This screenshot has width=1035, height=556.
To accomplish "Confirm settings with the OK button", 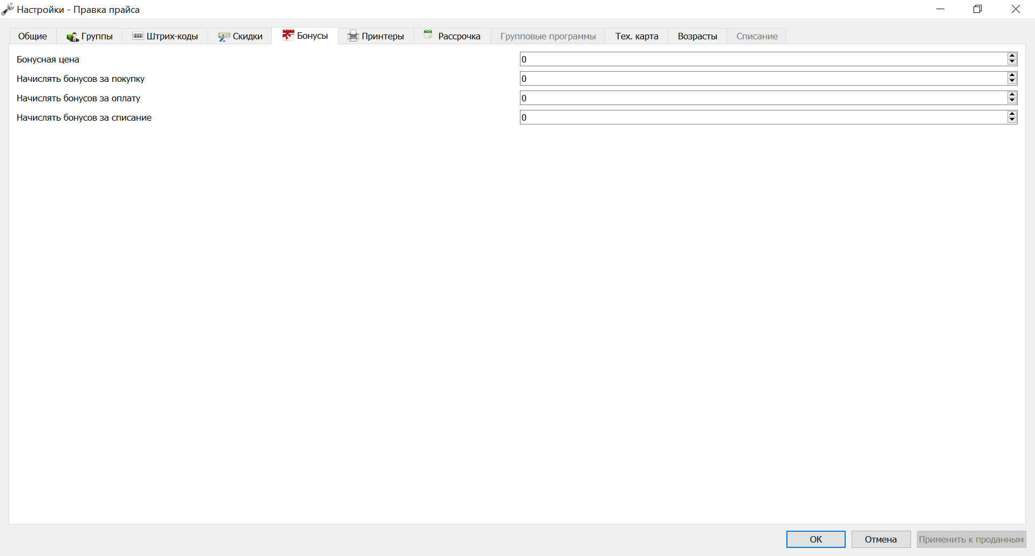I will click(816, 539).
